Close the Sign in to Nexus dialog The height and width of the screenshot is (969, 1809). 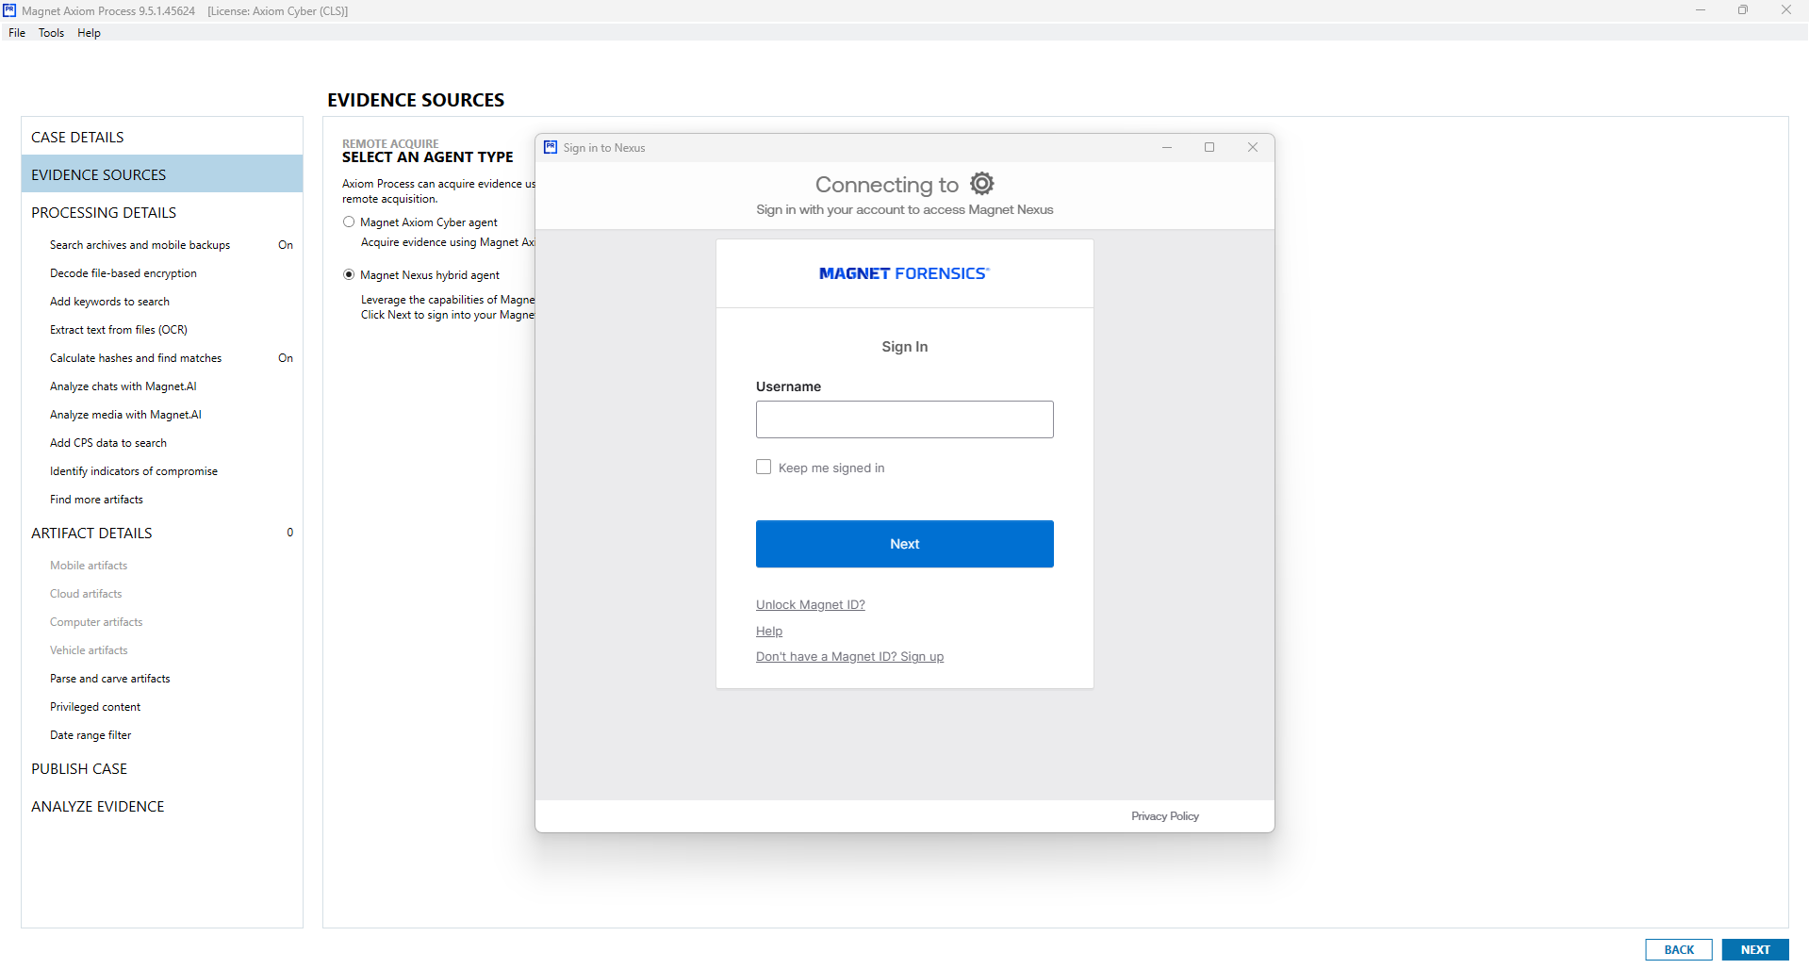[x=1252, y=147]
